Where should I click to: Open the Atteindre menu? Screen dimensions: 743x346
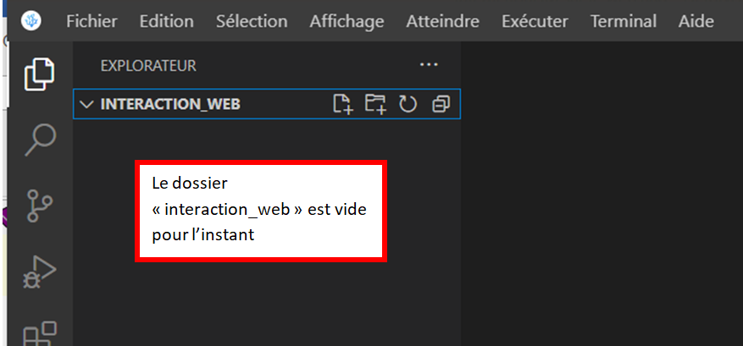[x=443, y=22]
